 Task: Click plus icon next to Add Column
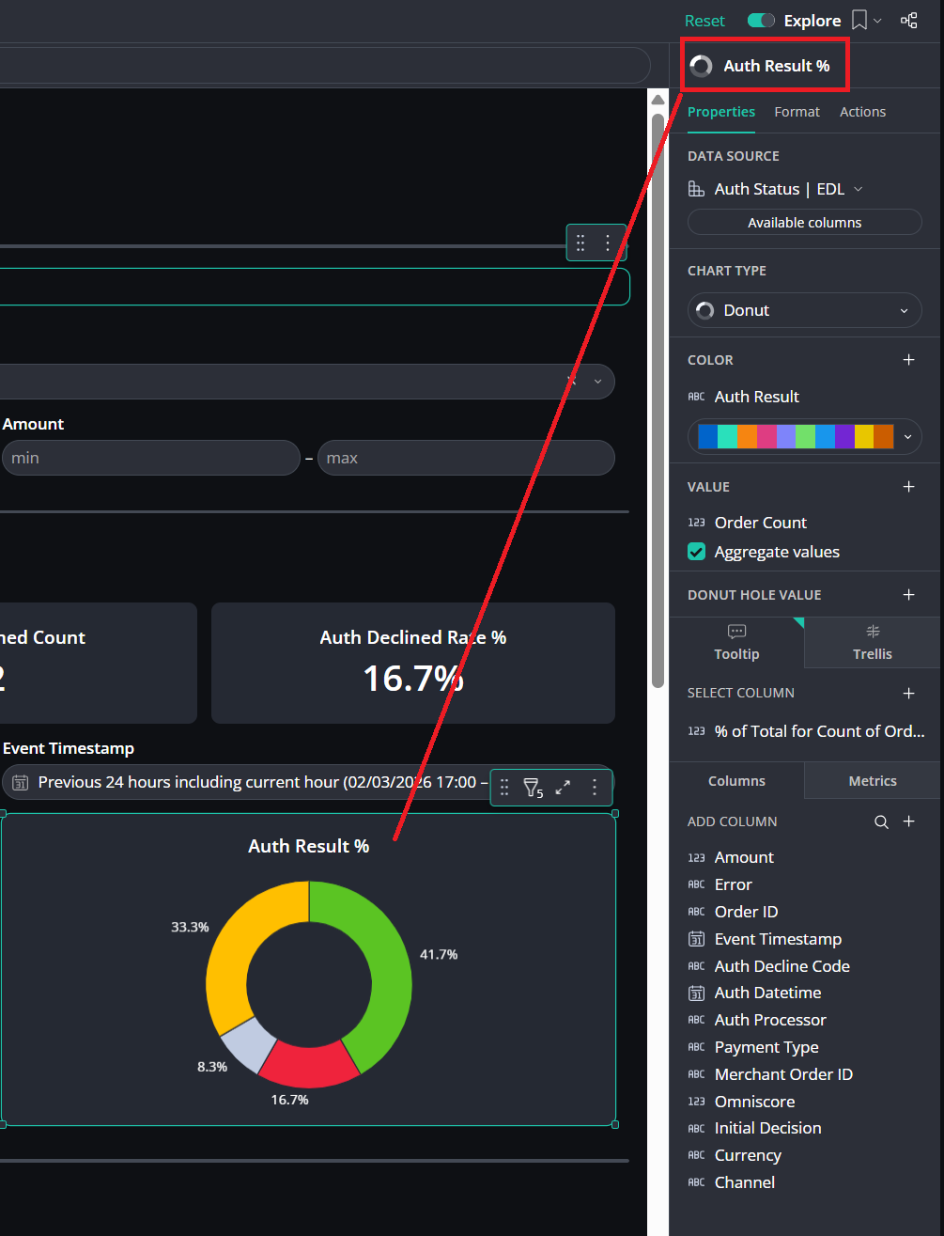click(908, 821)
